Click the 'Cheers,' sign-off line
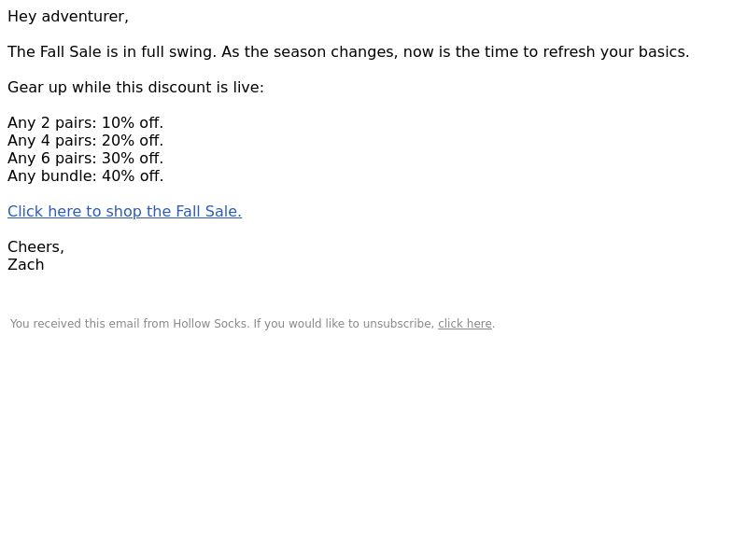Image resolution: width=747 pixels, height=560 pixels. pyautogui.click(x=35, y=246)
